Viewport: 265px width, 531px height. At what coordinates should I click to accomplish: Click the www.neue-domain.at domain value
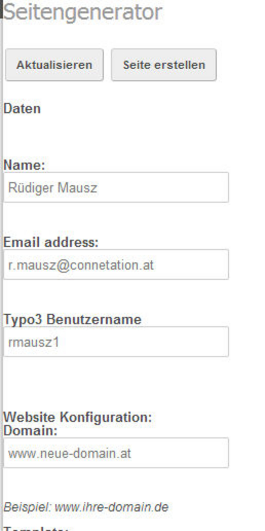click(x=70, y=453)
